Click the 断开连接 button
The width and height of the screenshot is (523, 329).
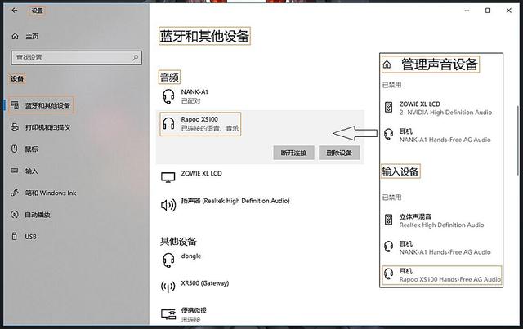coord(293,153)
